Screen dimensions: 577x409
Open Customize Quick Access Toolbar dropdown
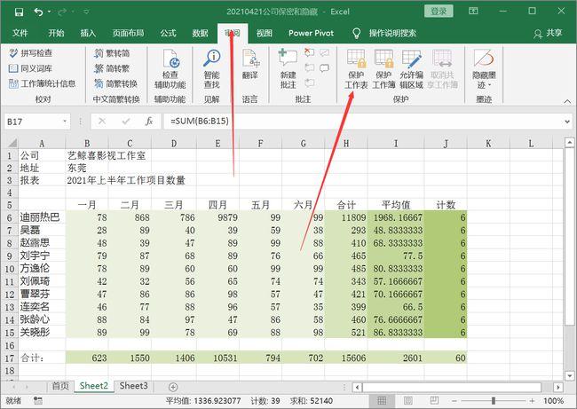[x=86, y=12]
